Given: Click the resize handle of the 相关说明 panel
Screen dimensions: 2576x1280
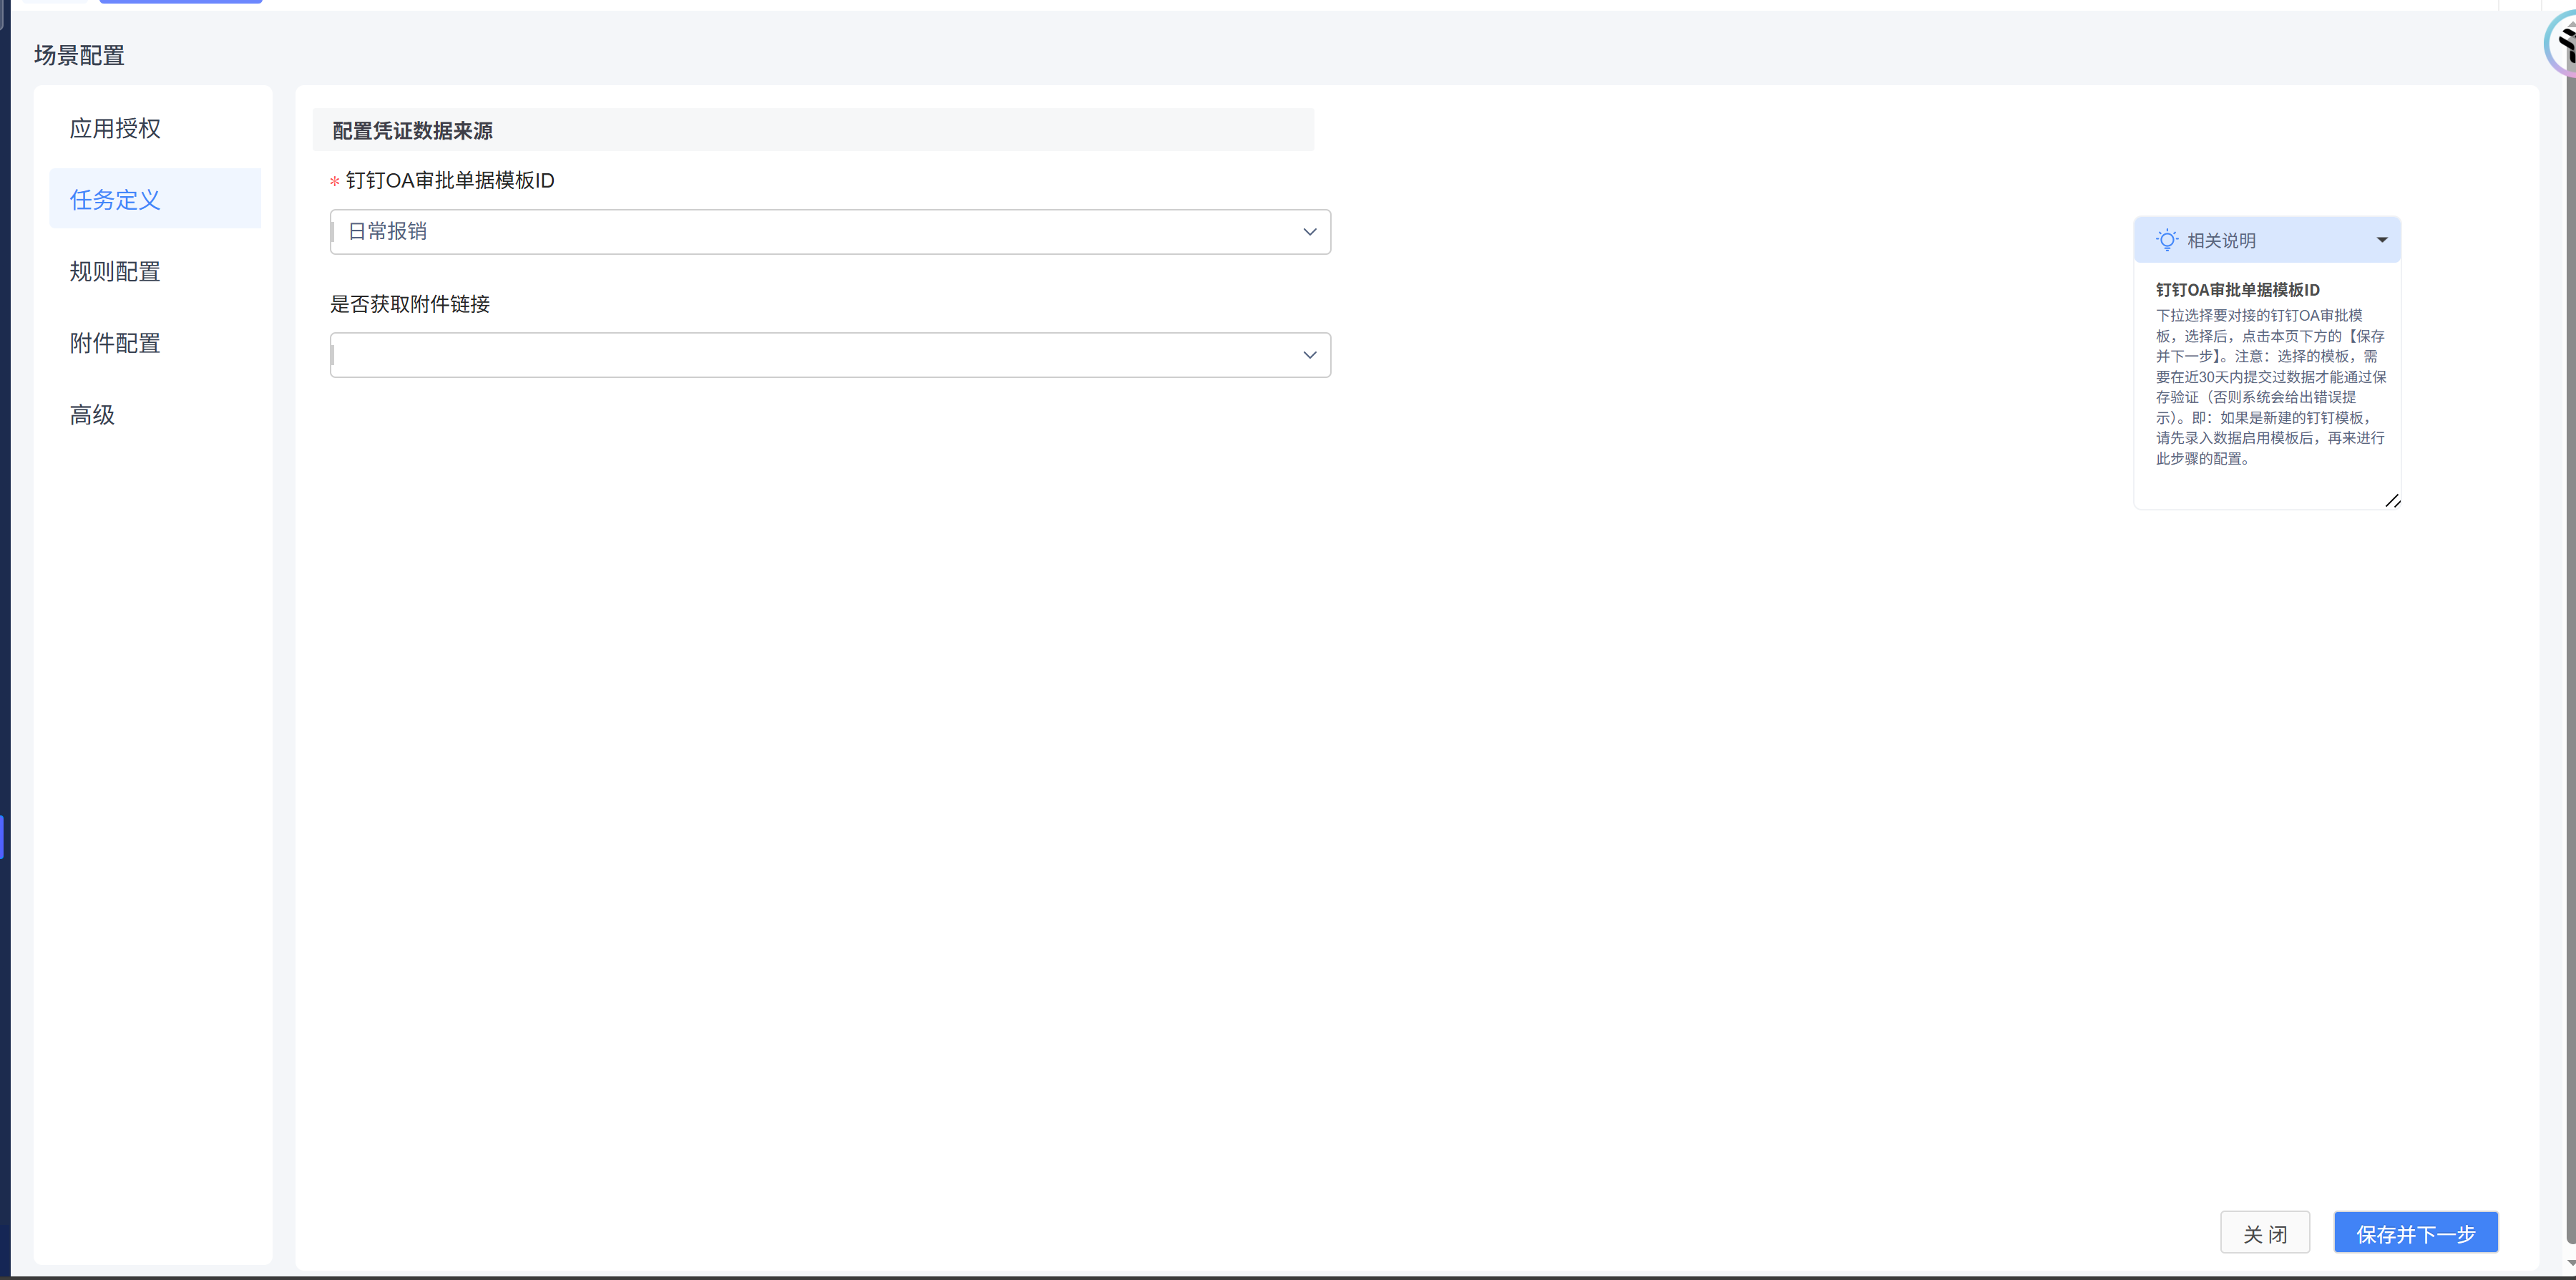Looking at the screenshot, I should pos(2392,500).
